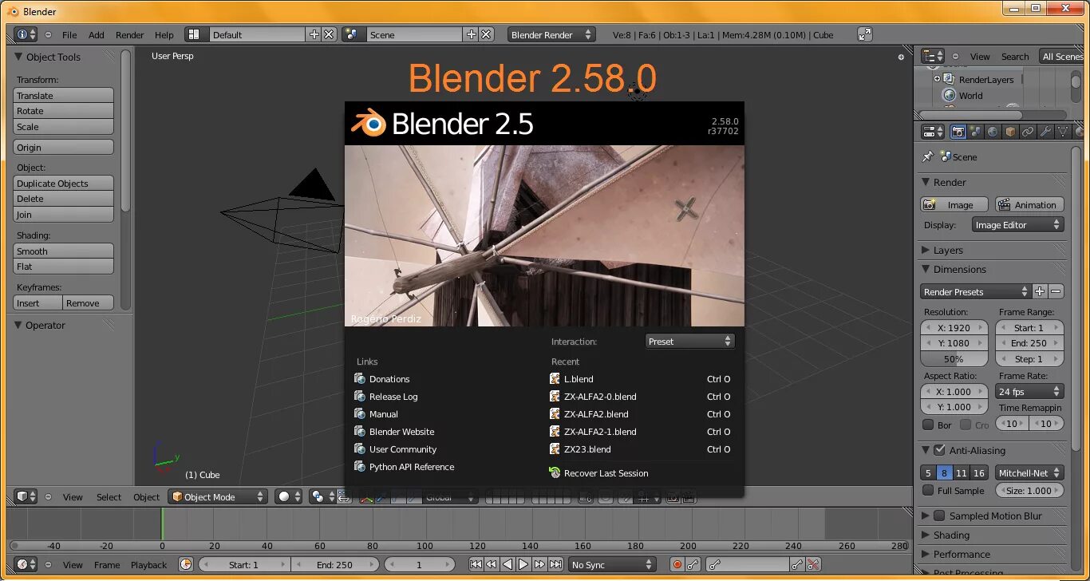This screenshot has width=1090, height=581.
Task: Toggle the use preview range clock icon
Action: pyautogui.click(x=186, y=564)
